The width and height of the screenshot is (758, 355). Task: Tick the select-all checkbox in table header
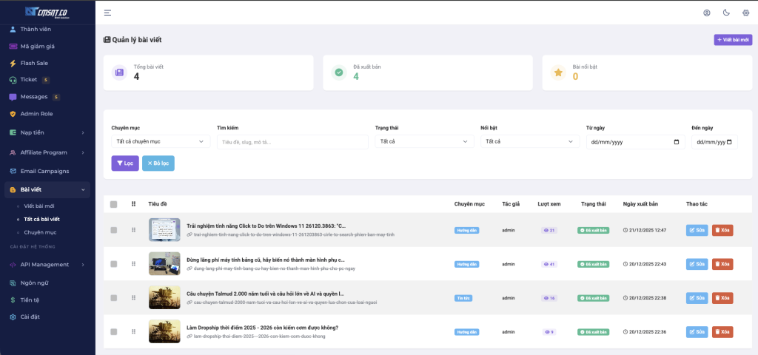coord(113,204)
